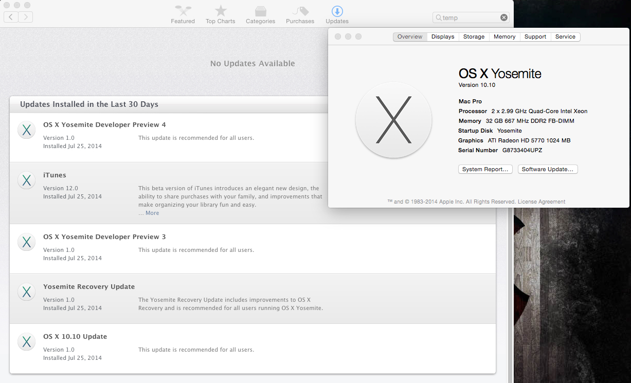Click the Mac Pro model label
The height and width of the screenshot is (383, 631).
click(470, 101)
